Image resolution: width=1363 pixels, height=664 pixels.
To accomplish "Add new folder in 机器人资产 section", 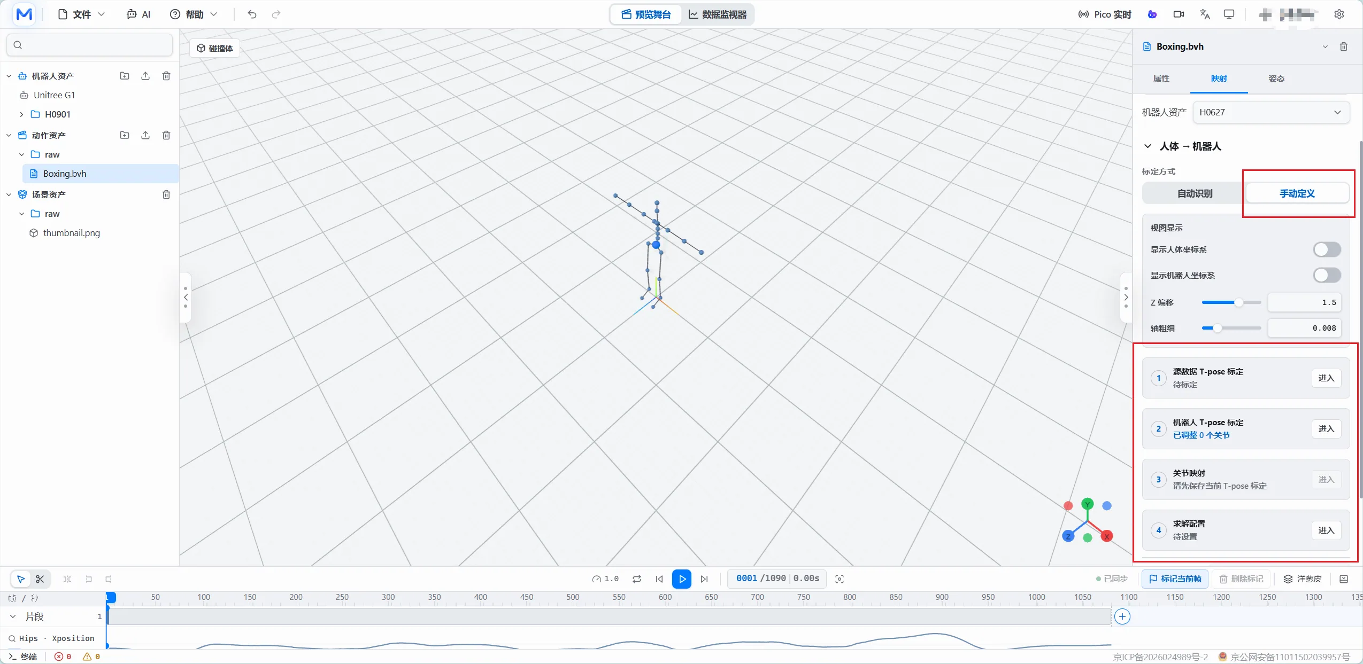I will [x=125, y=76].
